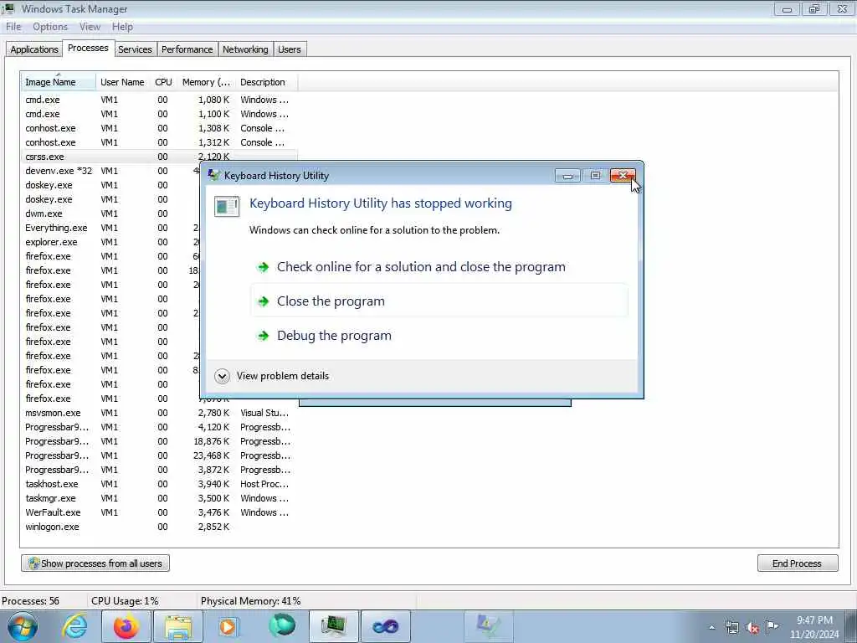
Task: Select the Progressbar process using 23,468 K
Action: [160, 455]
